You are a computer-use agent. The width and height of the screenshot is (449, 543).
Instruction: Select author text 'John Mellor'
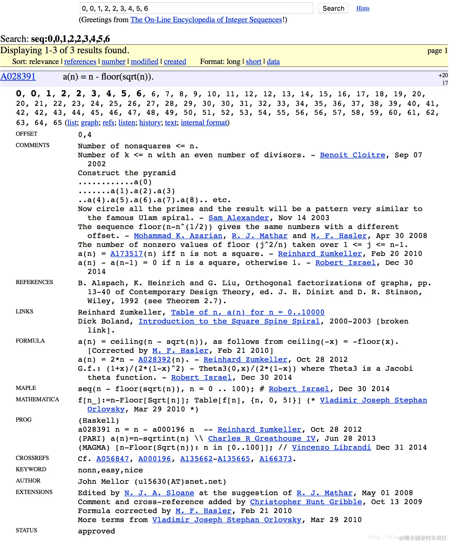103,482
